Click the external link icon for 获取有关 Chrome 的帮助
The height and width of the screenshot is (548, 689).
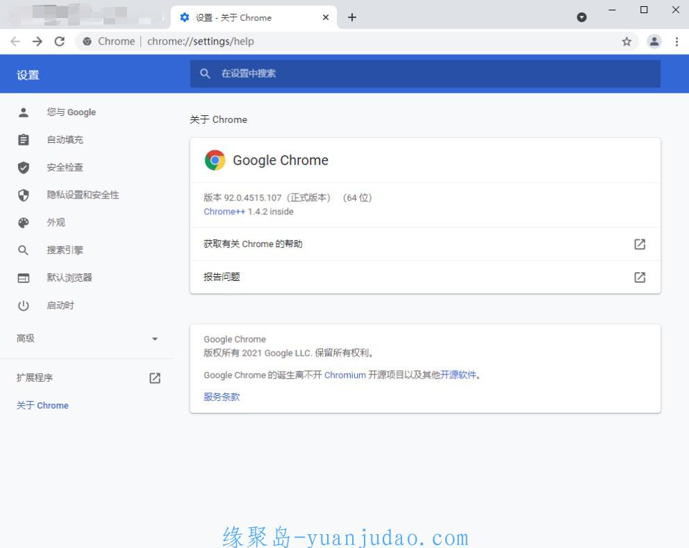point(640,244)
